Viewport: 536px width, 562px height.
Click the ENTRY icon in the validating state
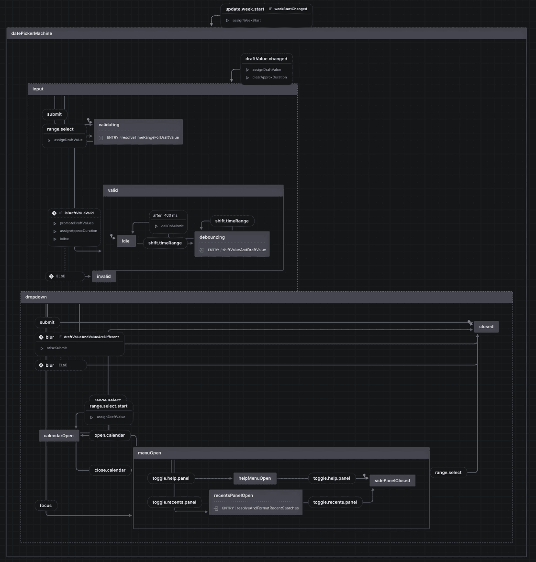click(x=101, y=137)
